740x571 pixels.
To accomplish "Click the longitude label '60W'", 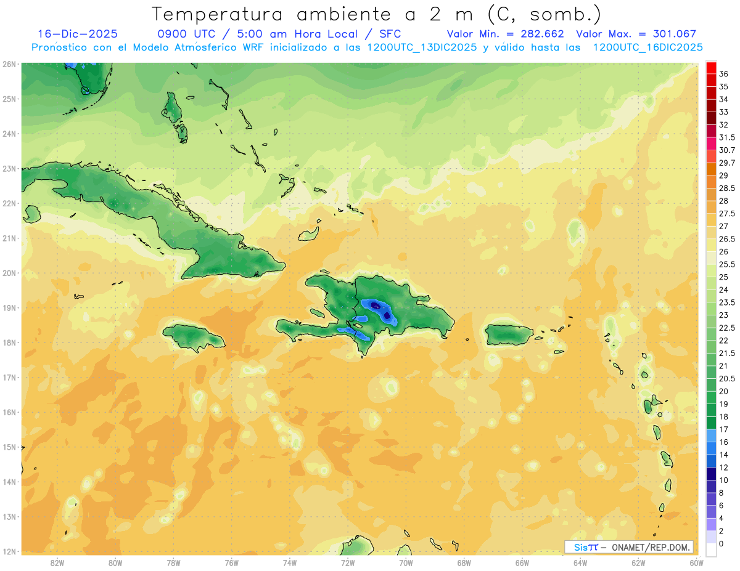I will 696,562.
